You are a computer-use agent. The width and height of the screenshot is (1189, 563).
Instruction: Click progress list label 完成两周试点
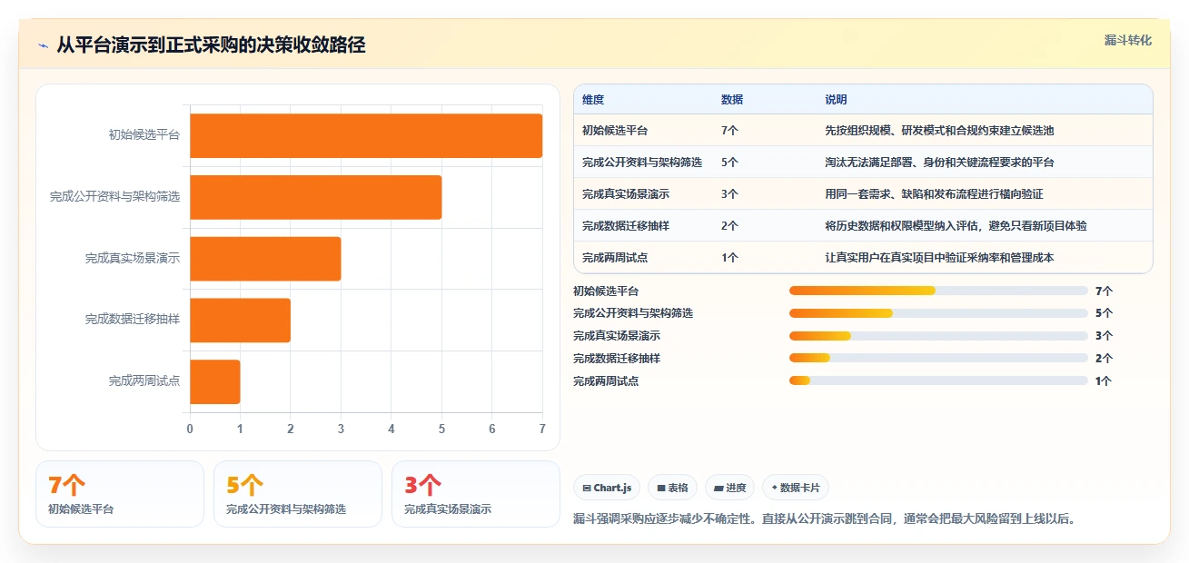(606, 381)
